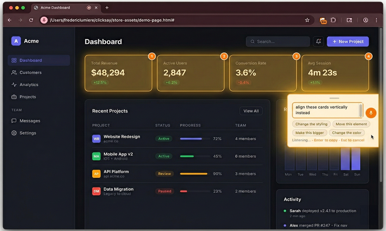Click the Sunday bar in chart

[356, 159]
